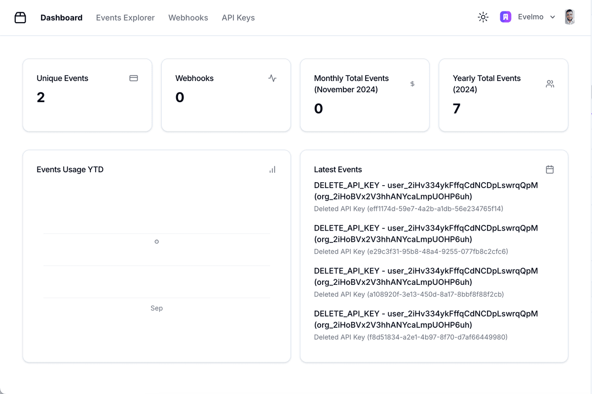Click the Sep label on the chart axis
Viewport: 592px width, 394px height.
(x=156, y=308)
